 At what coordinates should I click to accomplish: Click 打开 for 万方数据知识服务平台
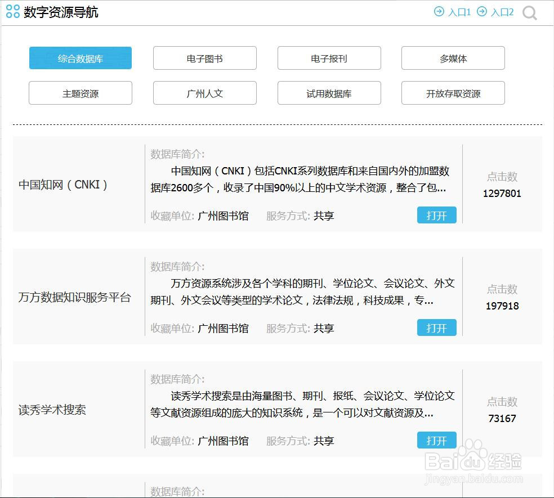point(437,327)
